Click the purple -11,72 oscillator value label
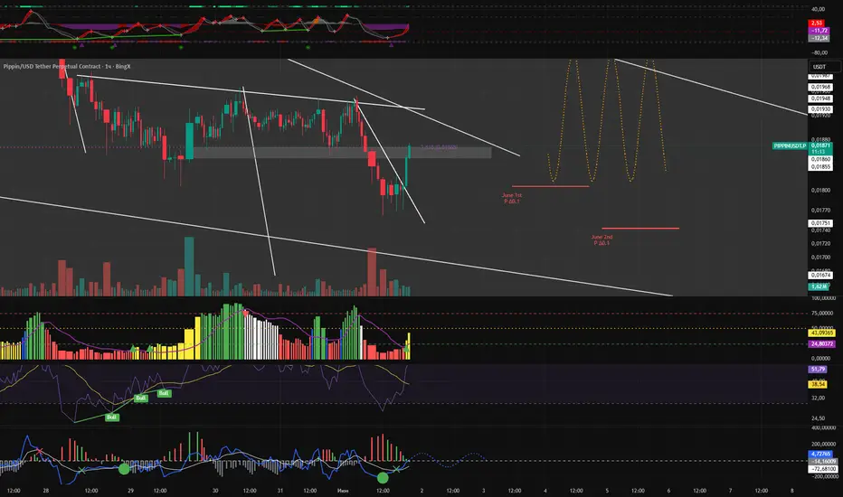843x497 pixels. pyautogui.click(x=819, y=31)
